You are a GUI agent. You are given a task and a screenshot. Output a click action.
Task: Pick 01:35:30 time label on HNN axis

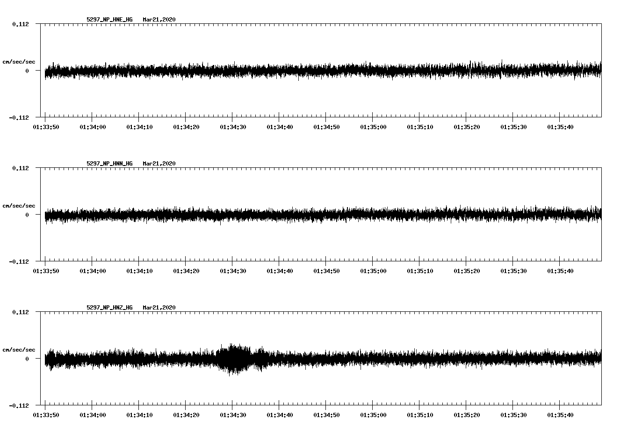513,271
